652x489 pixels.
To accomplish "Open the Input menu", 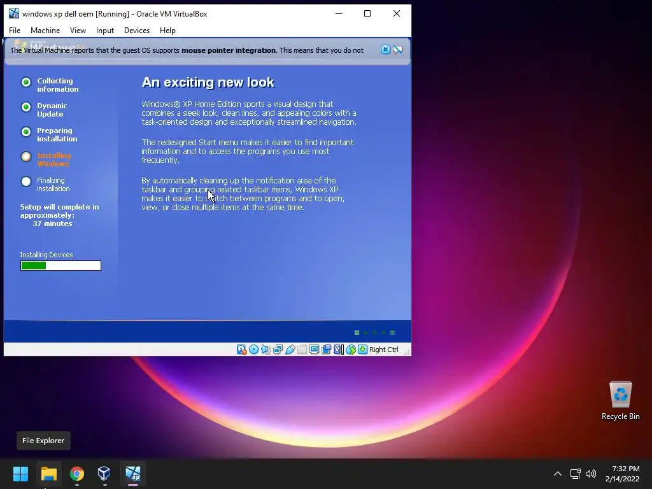I will tap(105, 31).
